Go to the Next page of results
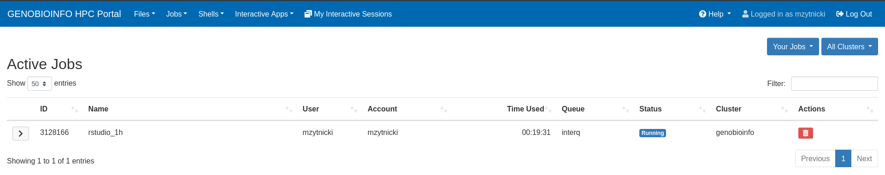The height and width of the screenshot is (175, 885). click(x=864, y=158)
